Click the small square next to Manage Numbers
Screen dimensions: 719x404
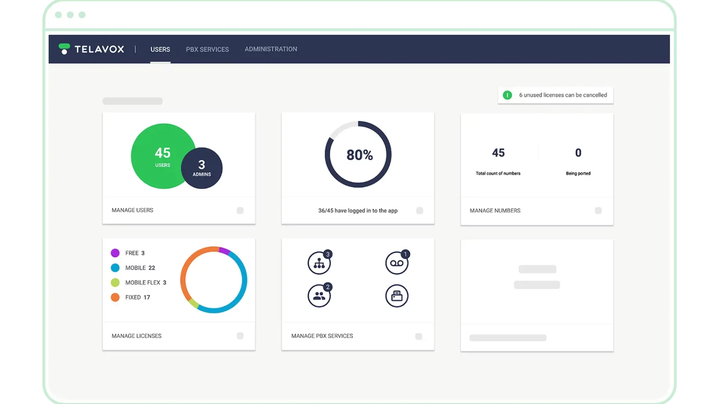598,211
